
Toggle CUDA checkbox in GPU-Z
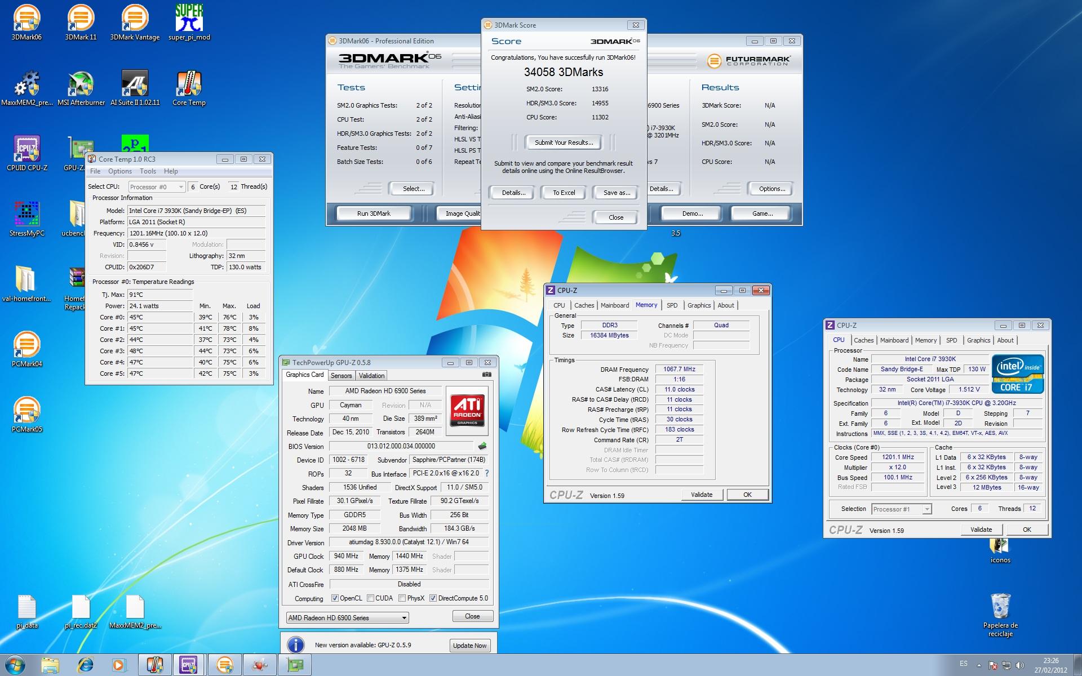pyautogui.click(x=370, y=598)
